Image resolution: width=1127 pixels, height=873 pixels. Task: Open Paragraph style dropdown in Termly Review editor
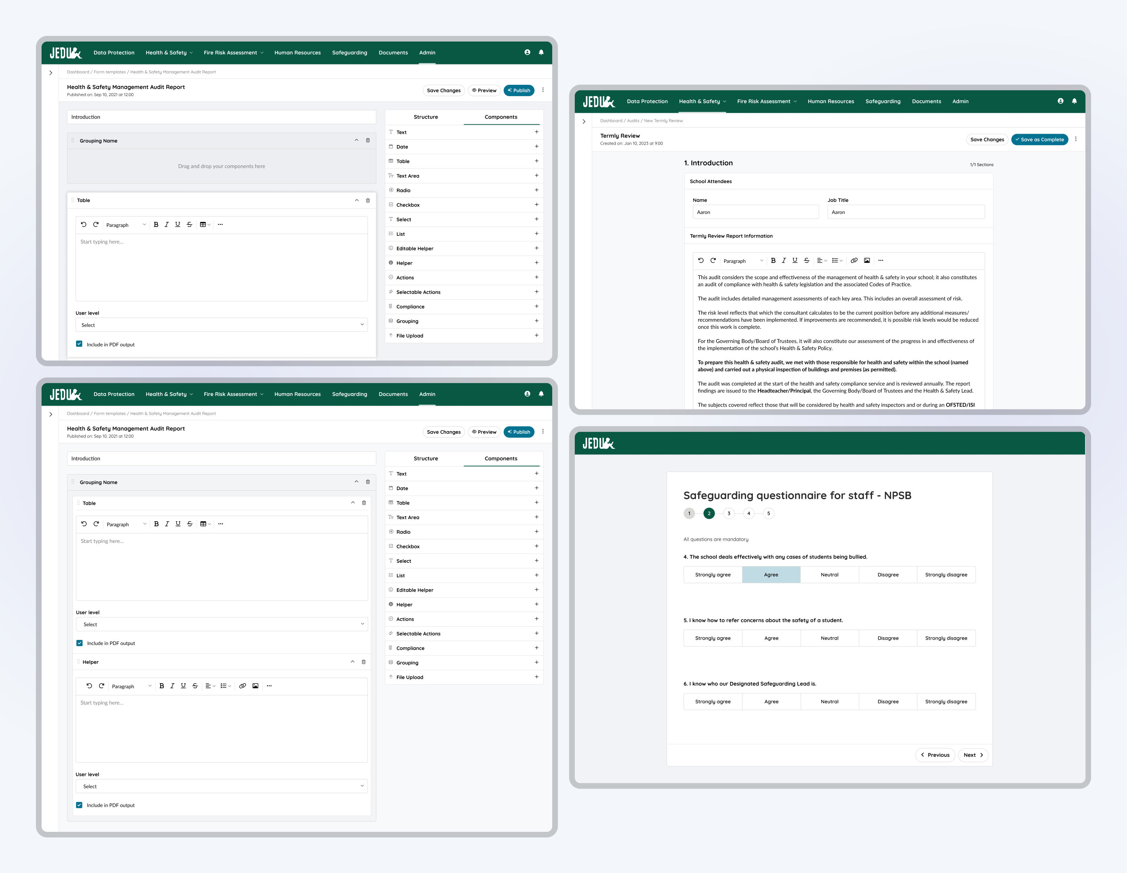coord(742,261)
